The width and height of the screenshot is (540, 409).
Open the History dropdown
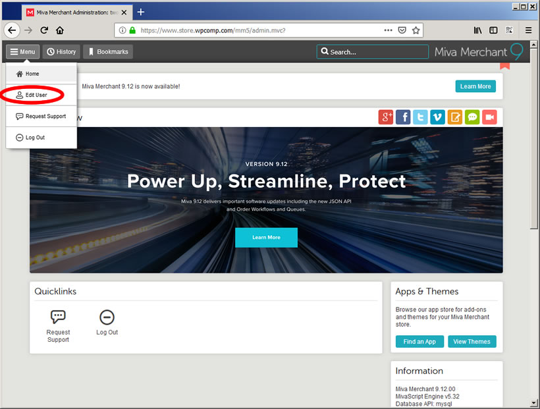[x=61, y=52]
